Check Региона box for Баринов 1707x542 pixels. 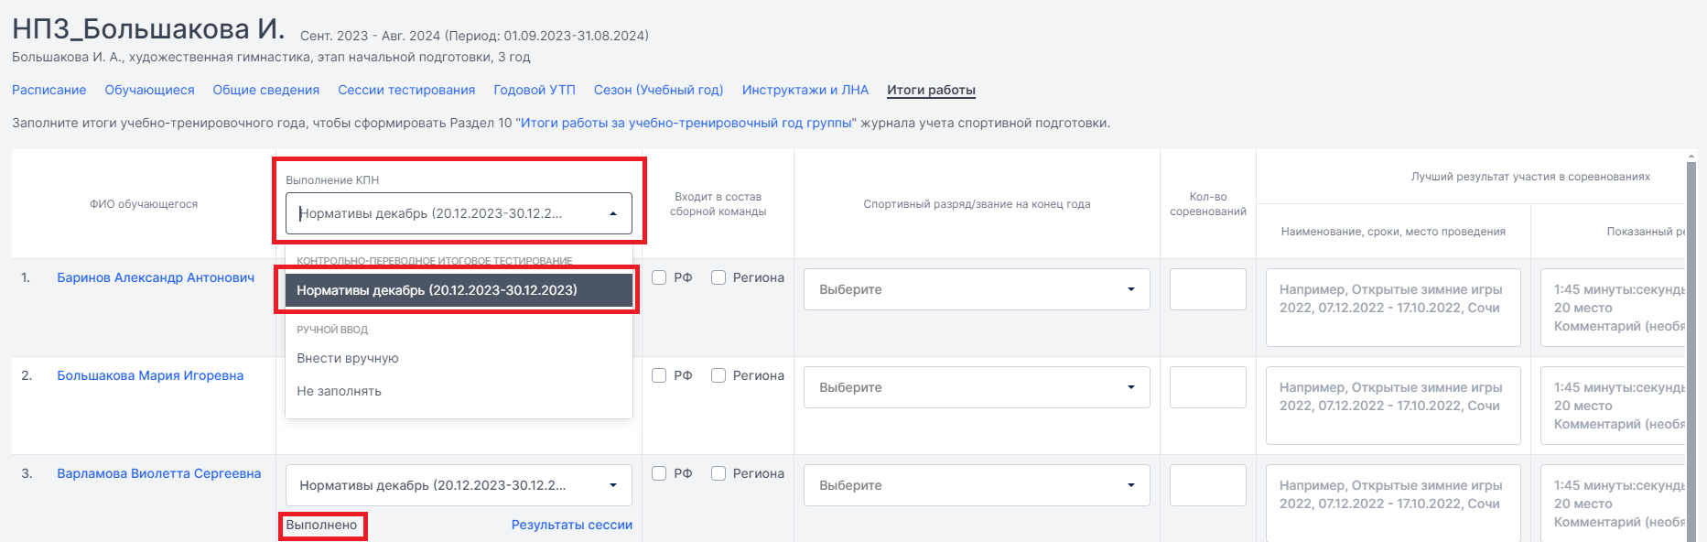(718, 277)
